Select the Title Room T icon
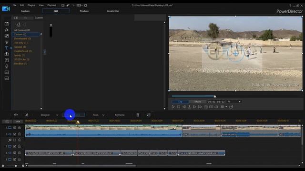This screenshot has width=305, height=171. pyautogui.click(x=7, y=48)
